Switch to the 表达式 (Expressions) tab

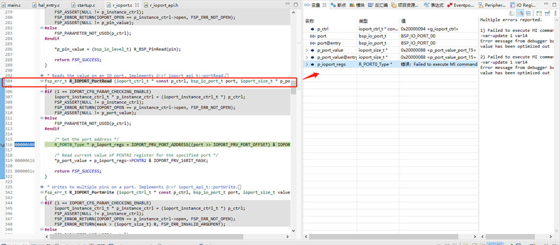433,5
